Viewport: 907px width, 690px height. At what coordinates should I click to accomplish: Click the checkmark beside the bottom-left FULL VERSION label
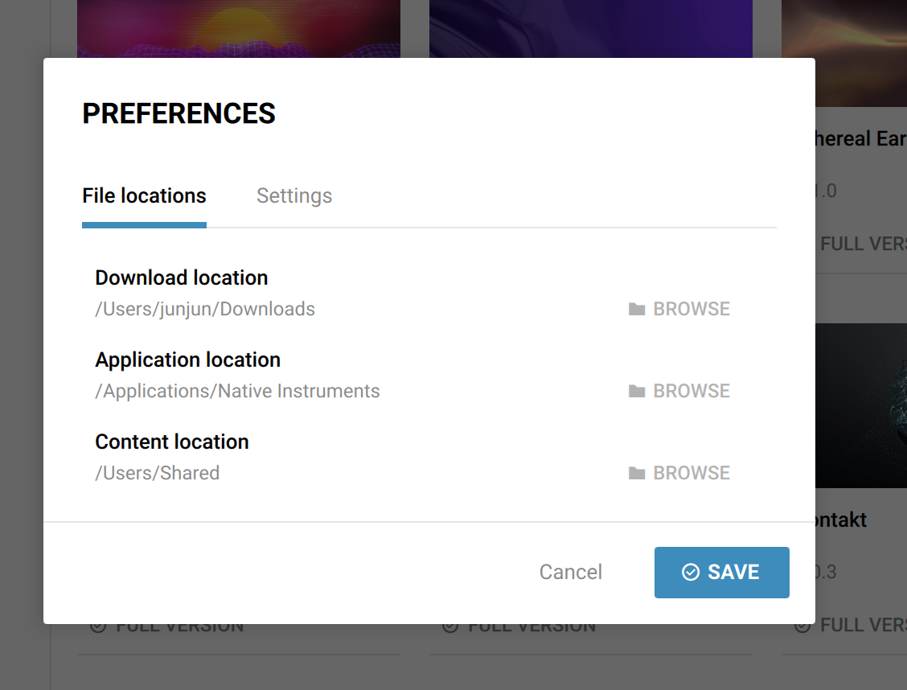click(98, 626)
